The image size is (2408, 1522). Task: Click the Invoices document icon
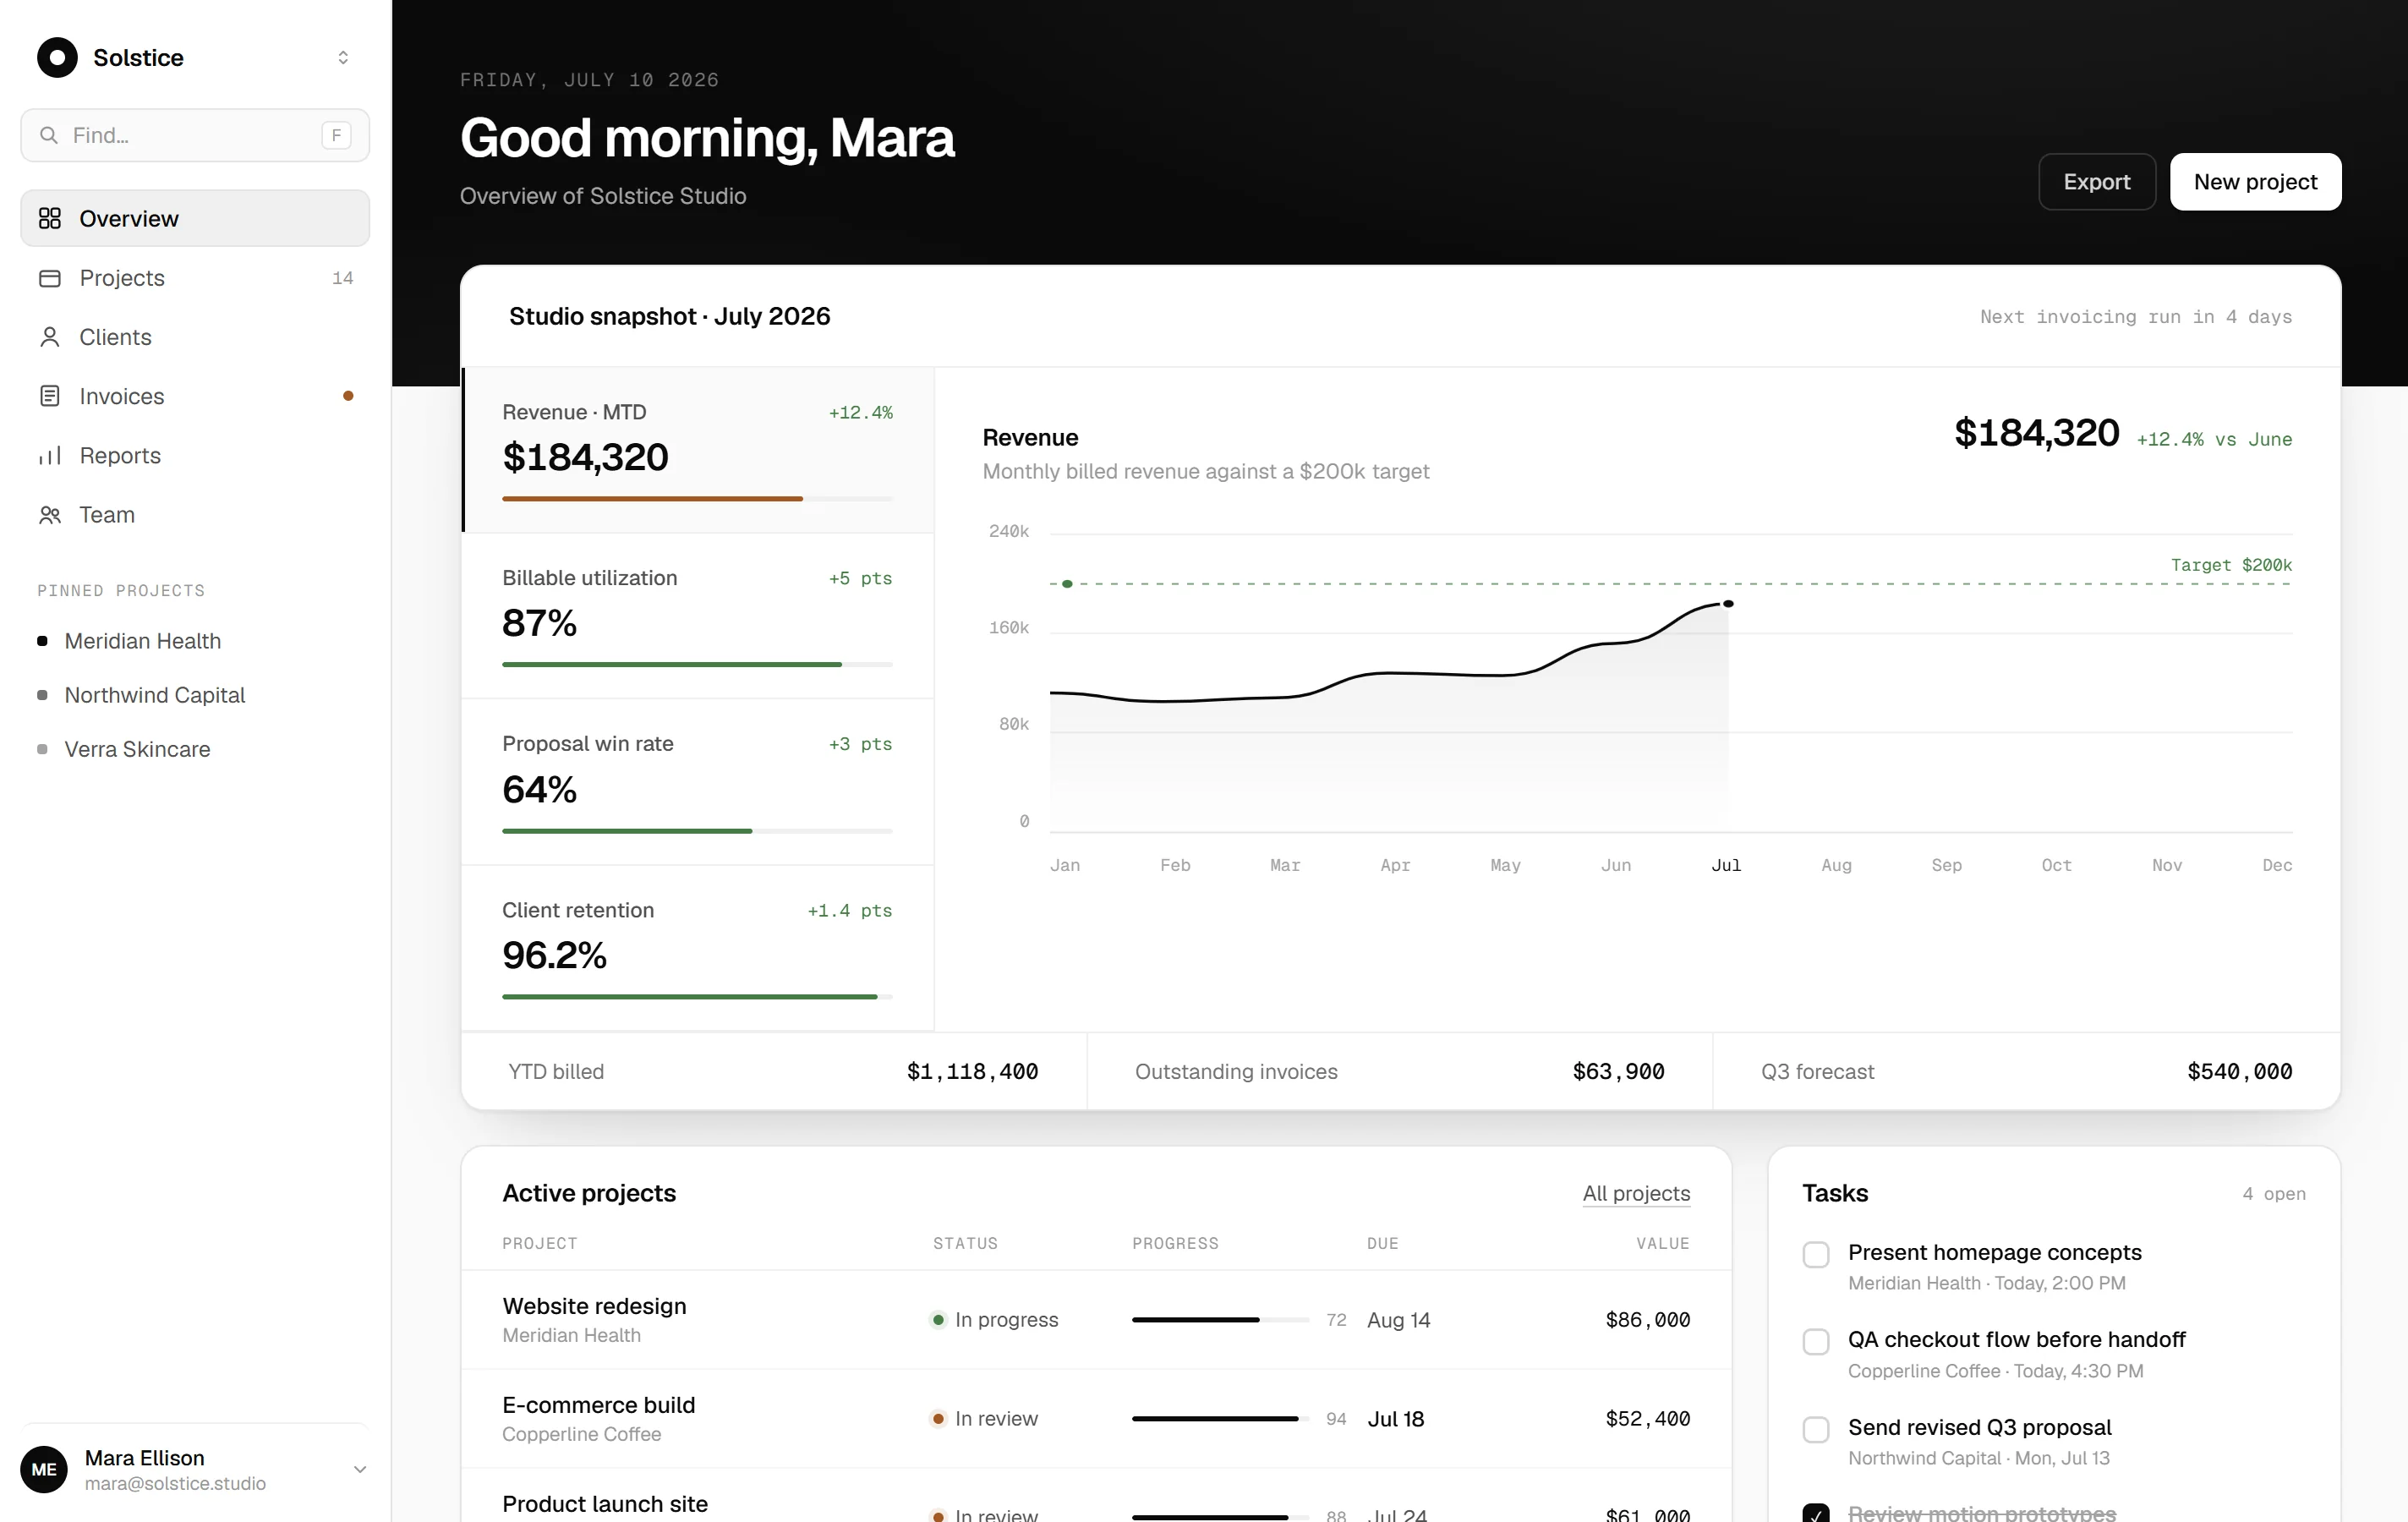(50, 396)
